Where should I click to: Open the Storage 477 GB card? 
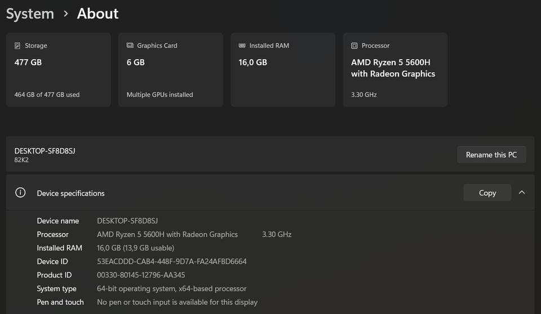pos(58,70)
